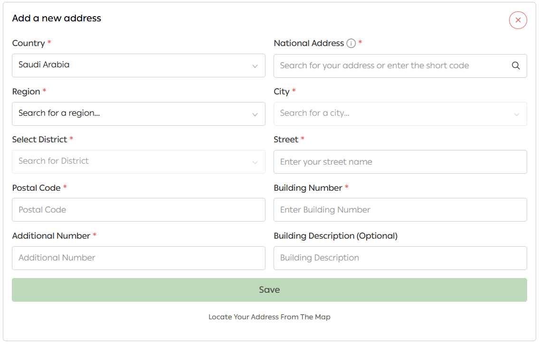Click the Country dropdown chevron arrow
The image size is (539, 344).
coord(255,66)
